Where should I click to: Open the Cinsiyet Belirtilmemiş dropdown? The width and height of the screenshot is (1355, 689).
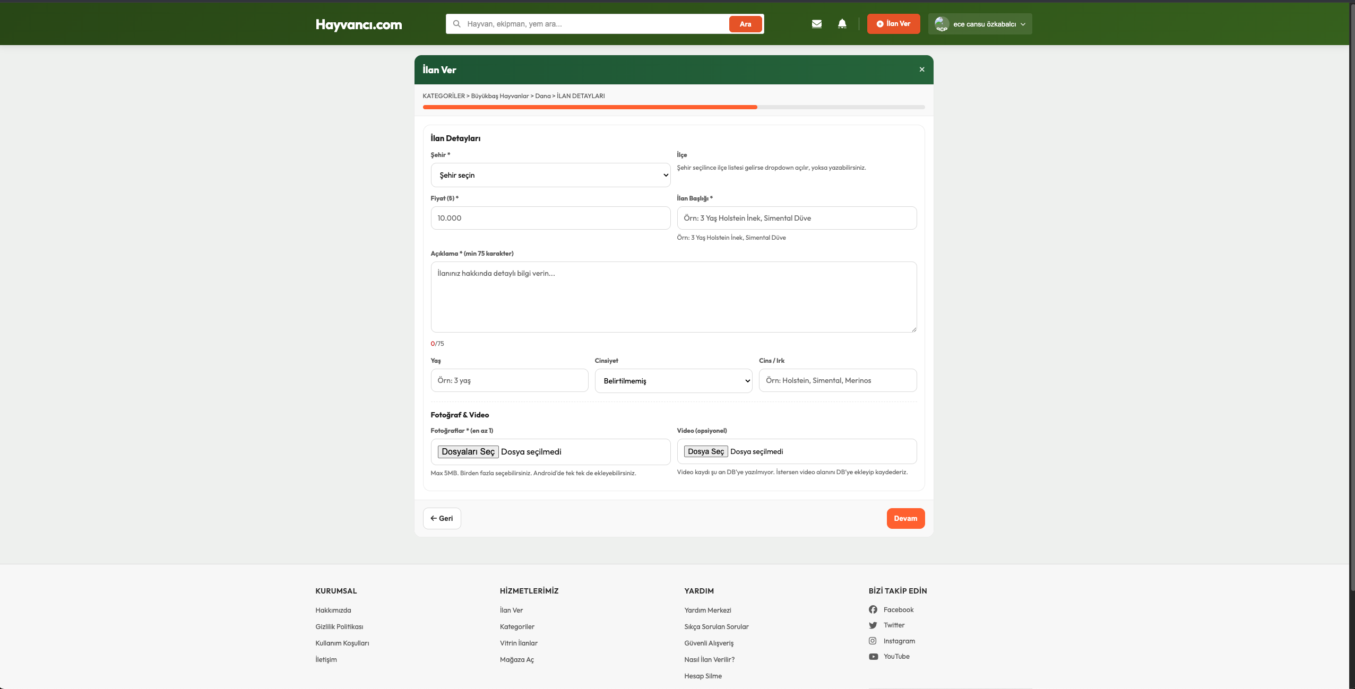click(x=673, y=381)
